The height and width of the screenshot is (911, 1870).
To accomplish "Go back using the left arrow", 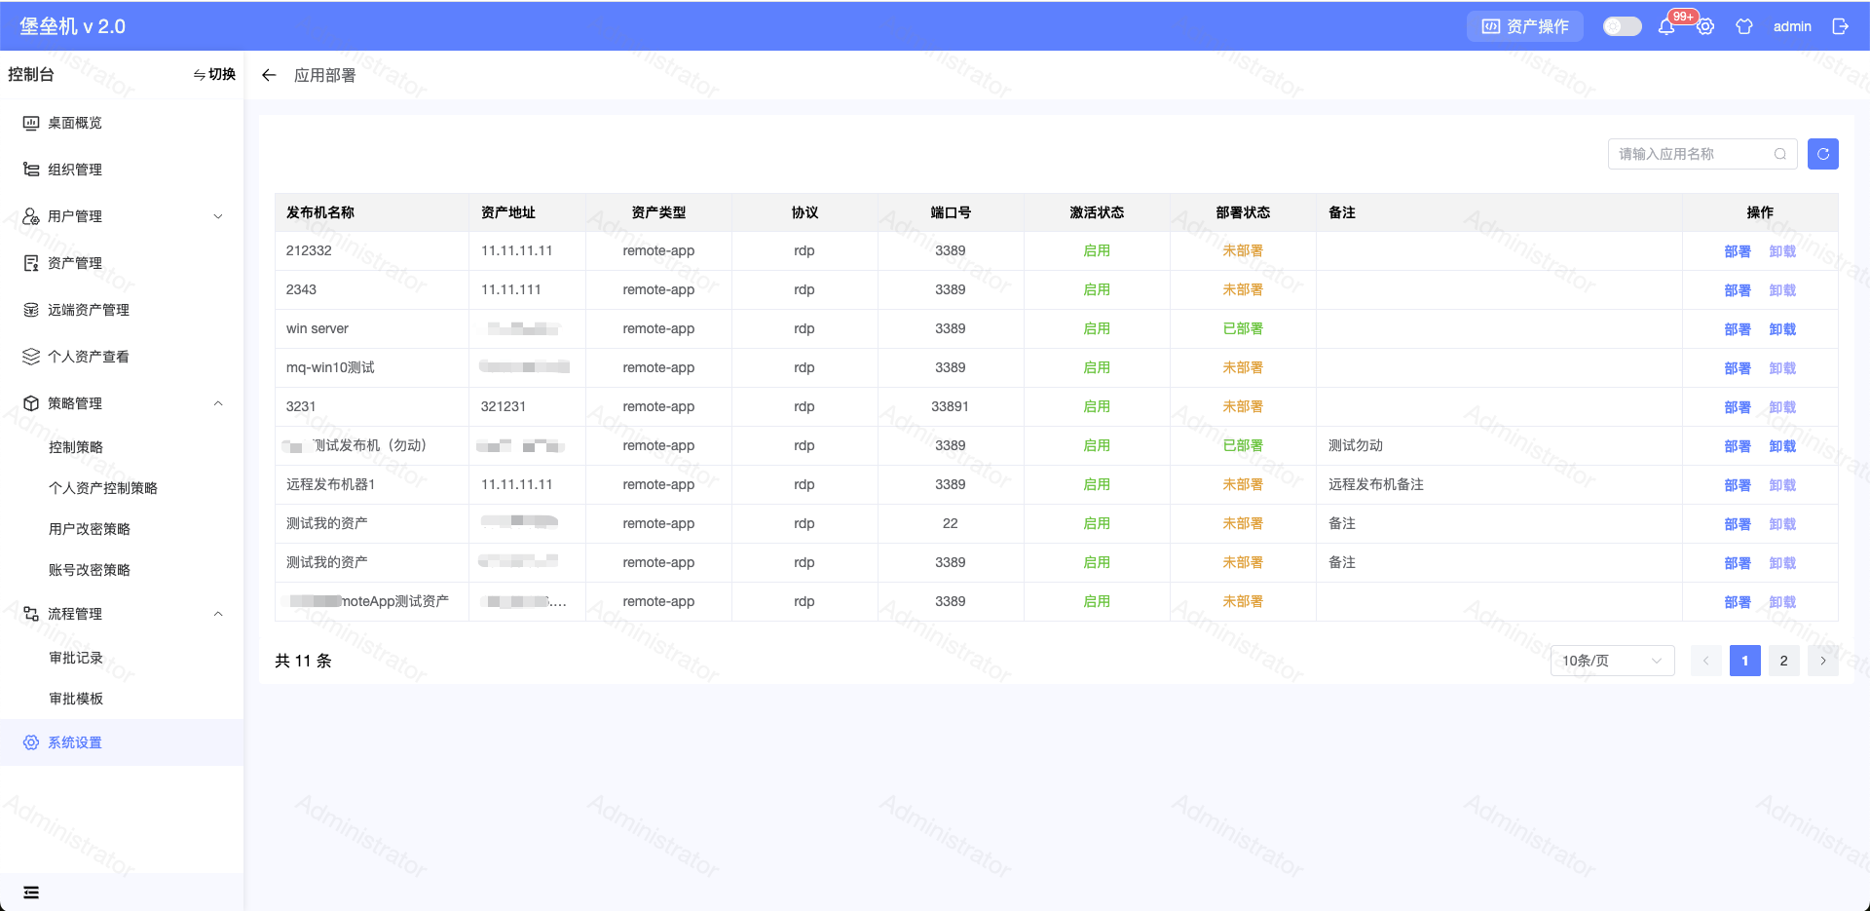I will tap(269, 75).
